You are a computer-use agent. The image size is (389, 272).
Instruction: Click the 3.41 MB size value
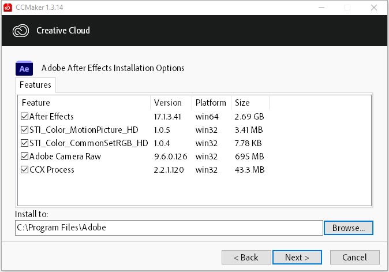coord(249,130)
